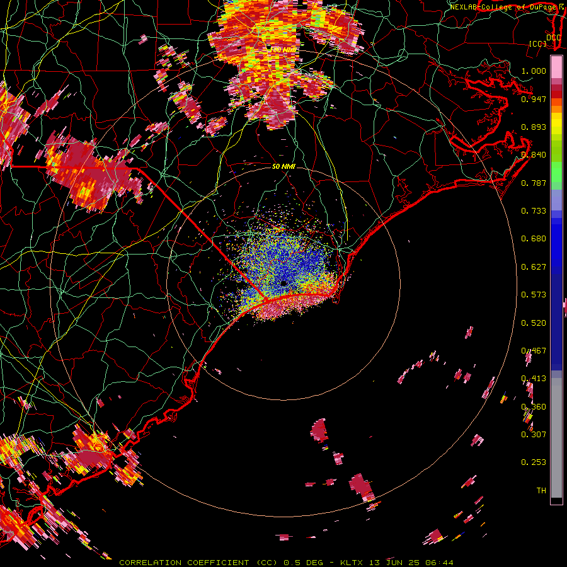Click the 0.467 scale value
Screen dimensions: 567x567
point(534,351)
